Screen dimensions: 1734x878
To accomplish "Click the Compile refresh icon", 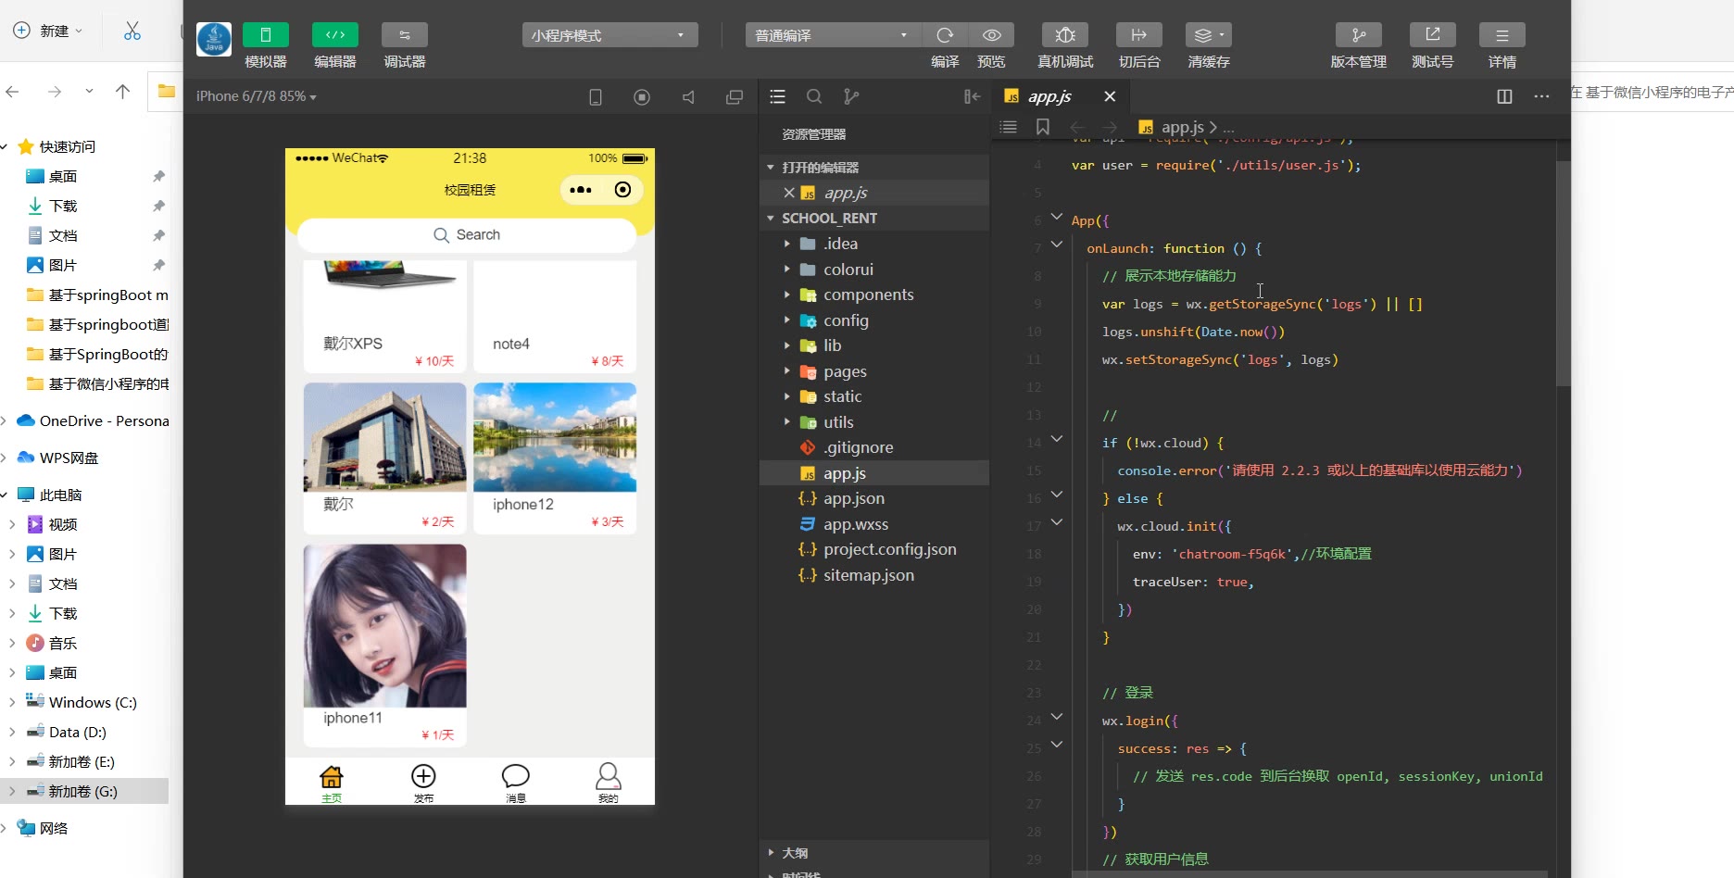I will coord(945,35).
